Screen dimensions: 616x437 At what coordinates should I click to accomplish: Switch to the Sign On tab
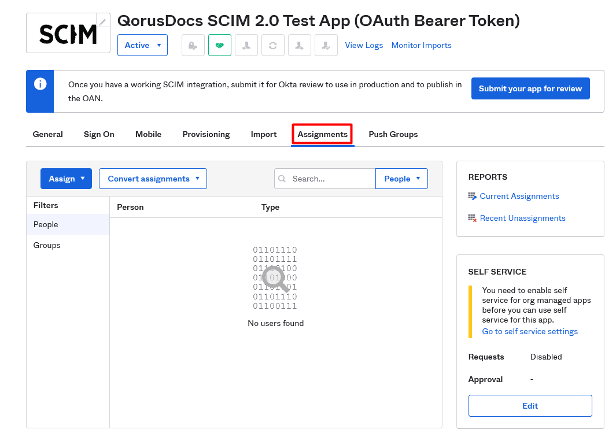pos(99,134)
